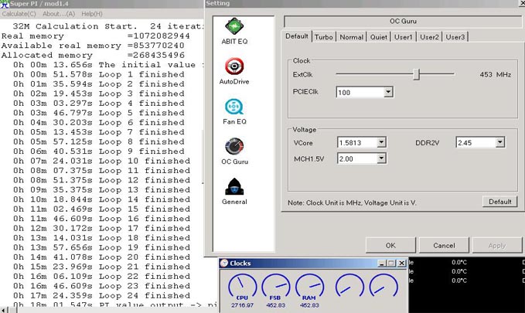
Task: Expand the MCH1.5V voltage dropdown
Action: (381, 158)
